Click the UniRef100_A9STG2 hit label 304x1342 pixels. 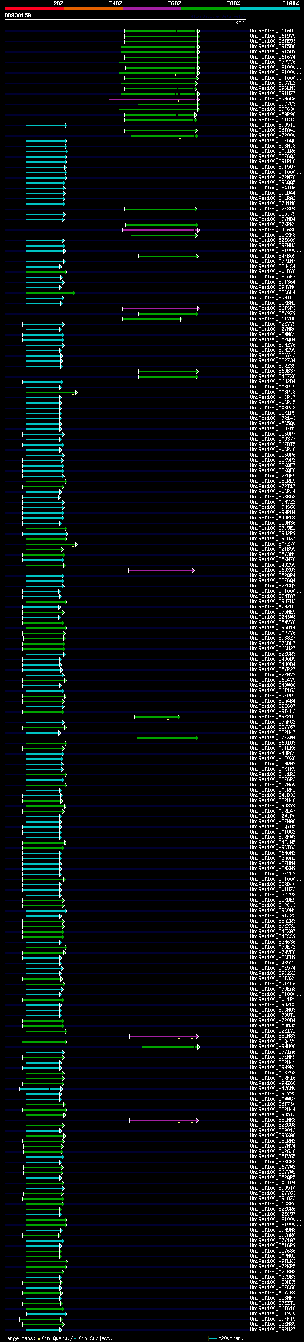272,847
